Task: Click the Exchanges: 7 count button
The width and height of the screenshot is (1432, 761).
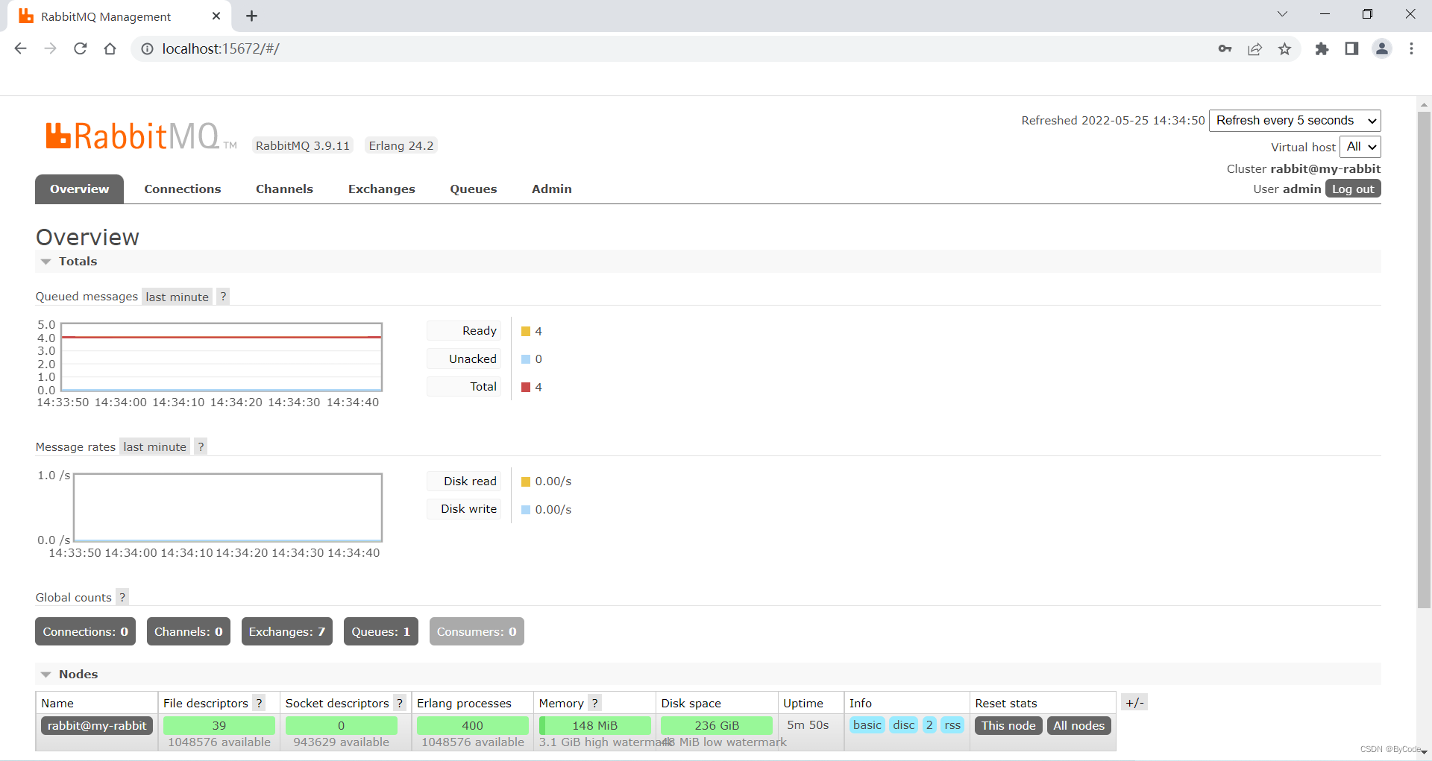Action: click(286, 631)
